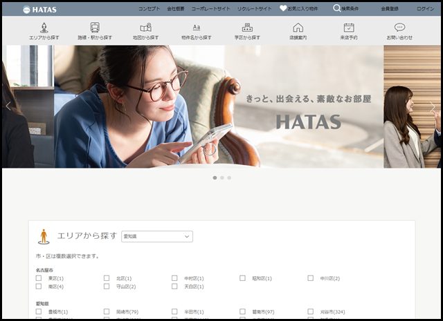Viewport: 443px width, 321px height.
Task: Click the ログイン link
Action: click(x=426, y=9)
